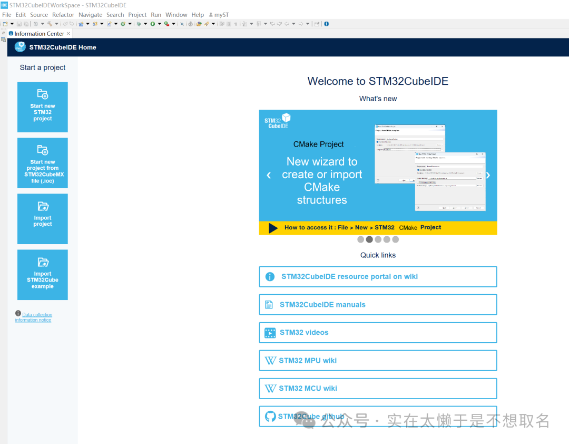The image size is (569, 444).
Task: Close the Information Center tab
Action: click(x=68, y=33)
